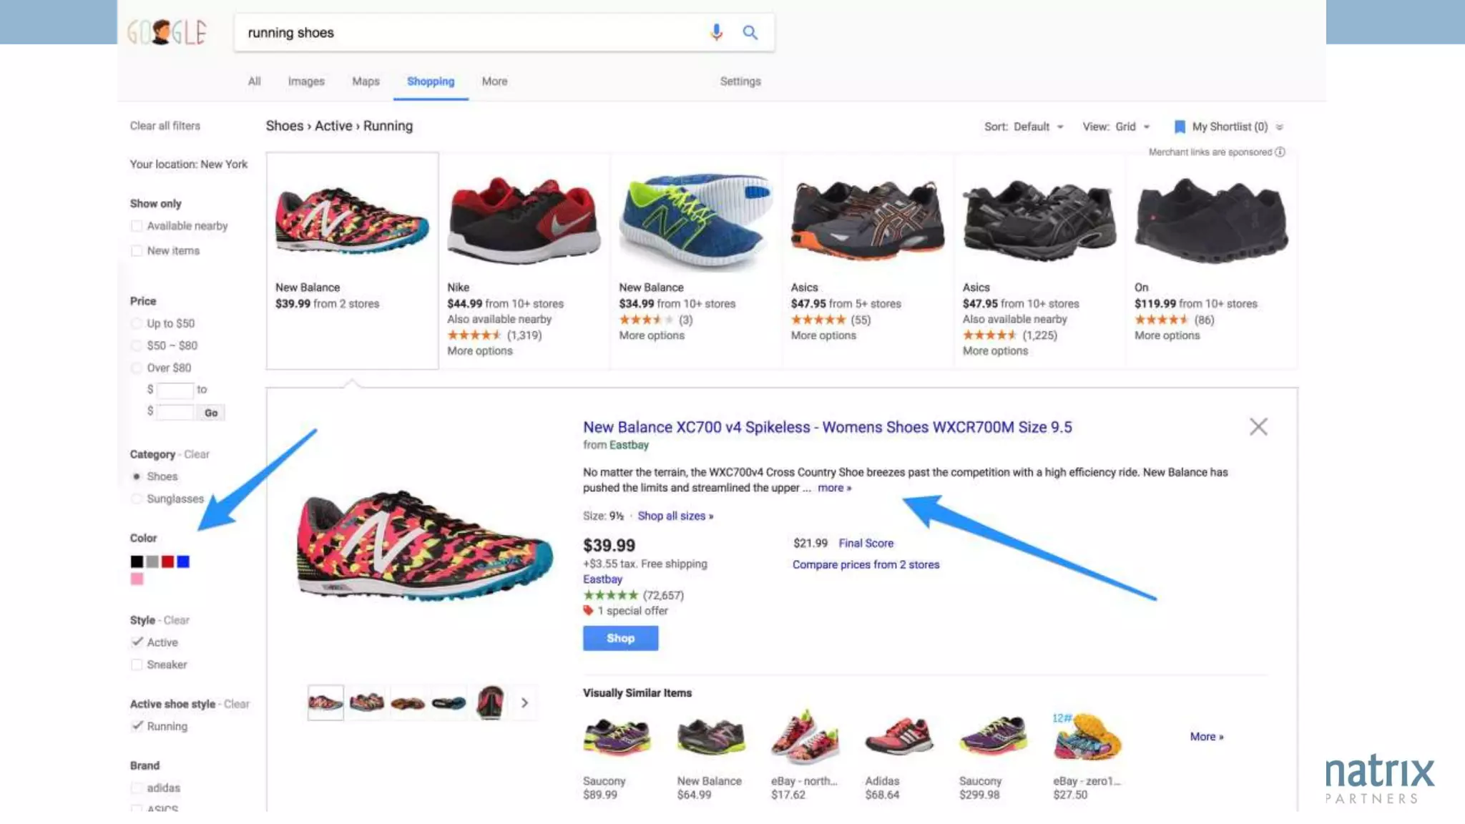
Task: Click the blue Shop button
Action: point(620,638)
